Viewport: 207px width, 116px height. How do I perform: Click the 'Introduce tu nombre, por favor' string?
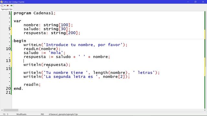point(83,45)
